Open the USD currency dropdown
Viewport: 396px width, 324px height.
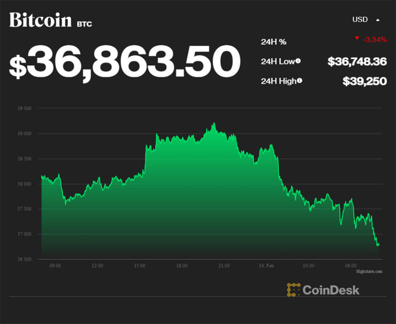click(x=360, y=19)
